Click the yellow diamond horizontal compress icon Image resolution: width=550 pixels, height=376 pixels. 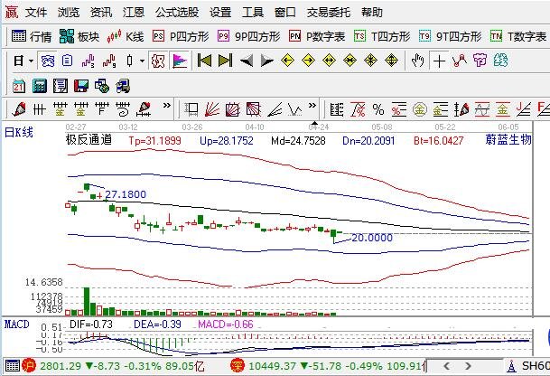(350, 61)
